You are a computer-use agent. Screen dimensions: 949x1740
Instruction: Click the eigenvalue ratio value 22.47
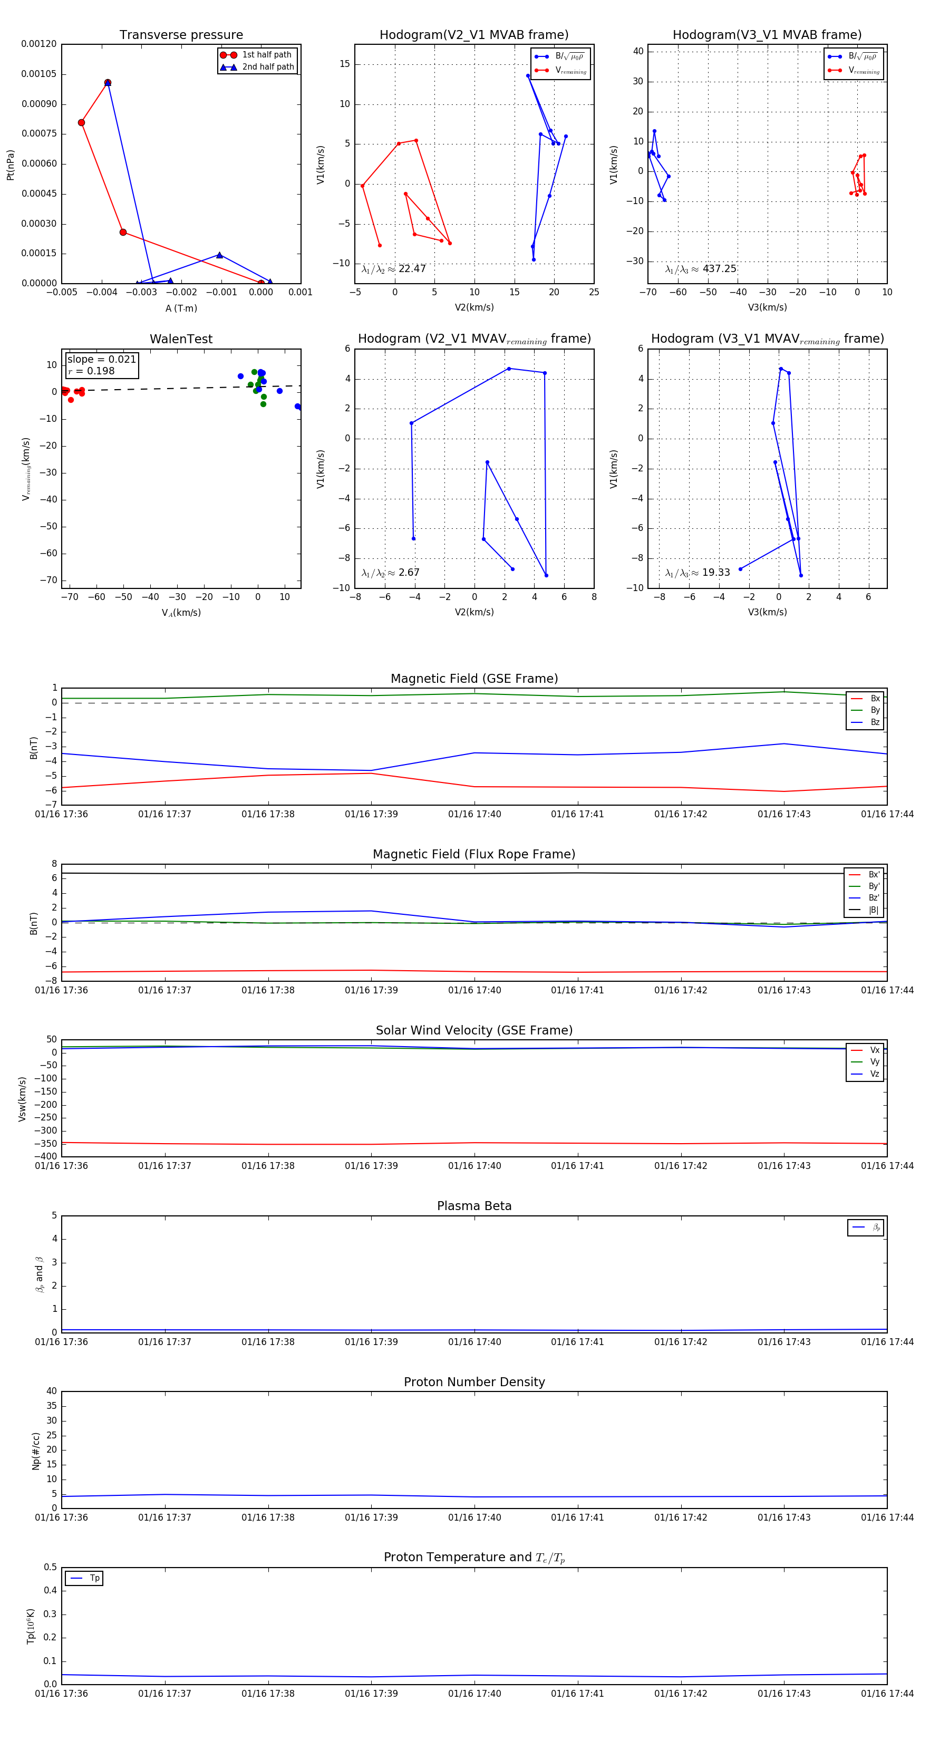click(412, 269)
